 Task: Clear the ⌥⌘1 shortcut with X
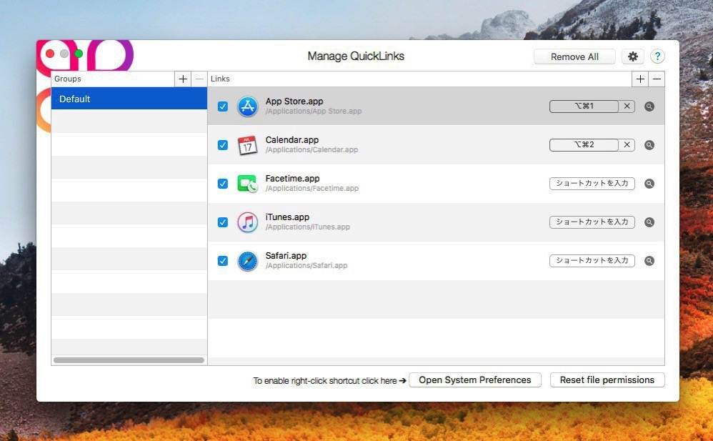pos(627,106)
